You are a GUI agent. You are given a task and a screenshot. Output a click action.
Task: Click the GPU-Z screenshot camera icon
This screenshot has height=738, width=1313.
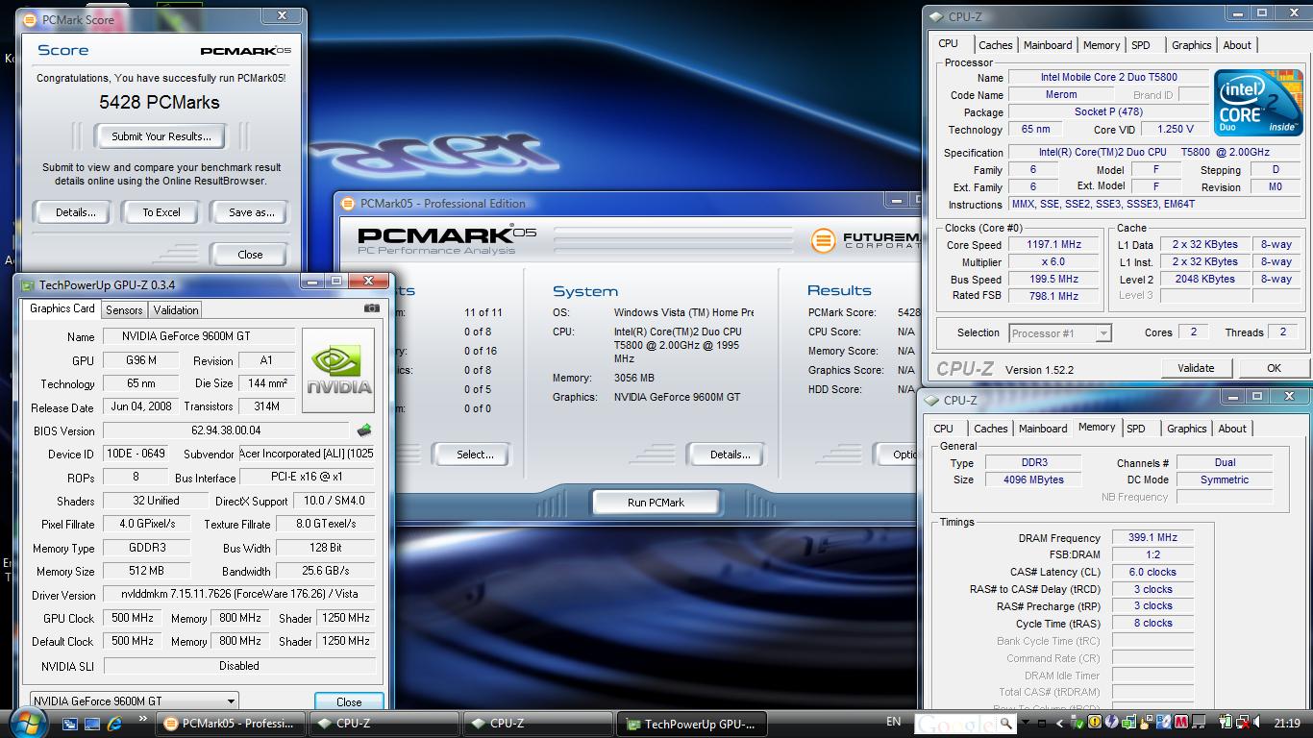372,308
